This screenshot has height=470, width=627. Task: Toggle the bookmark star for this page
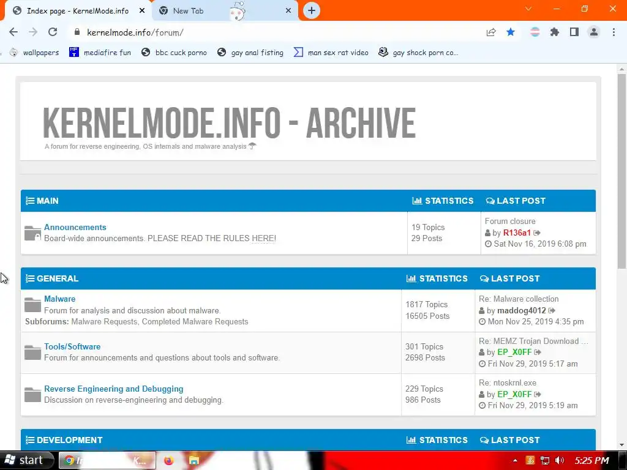click(x=511, y=32)
